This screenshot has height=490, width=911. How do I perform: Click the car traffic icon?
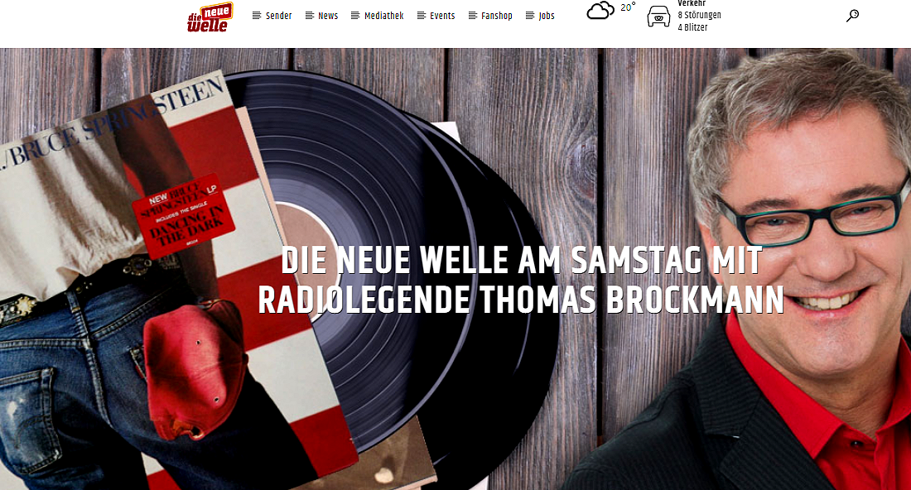pos(659,17)
